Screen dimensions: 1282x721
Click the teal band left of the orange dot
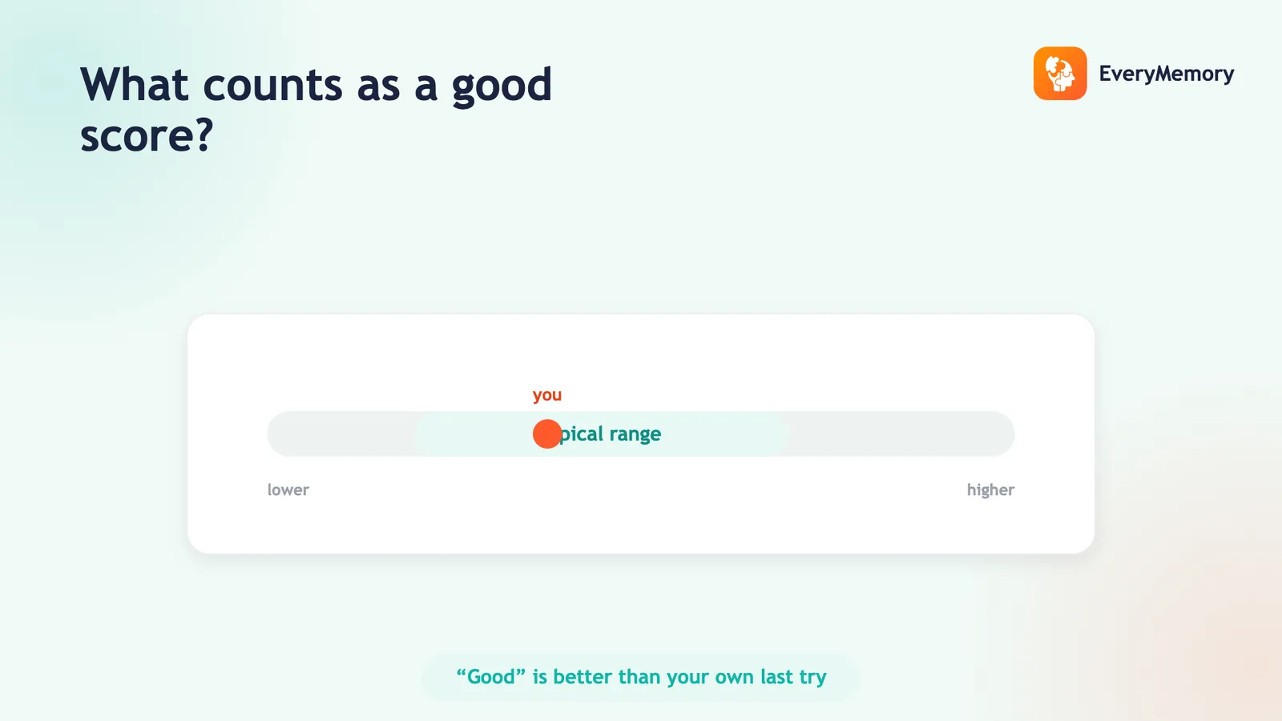473,434
